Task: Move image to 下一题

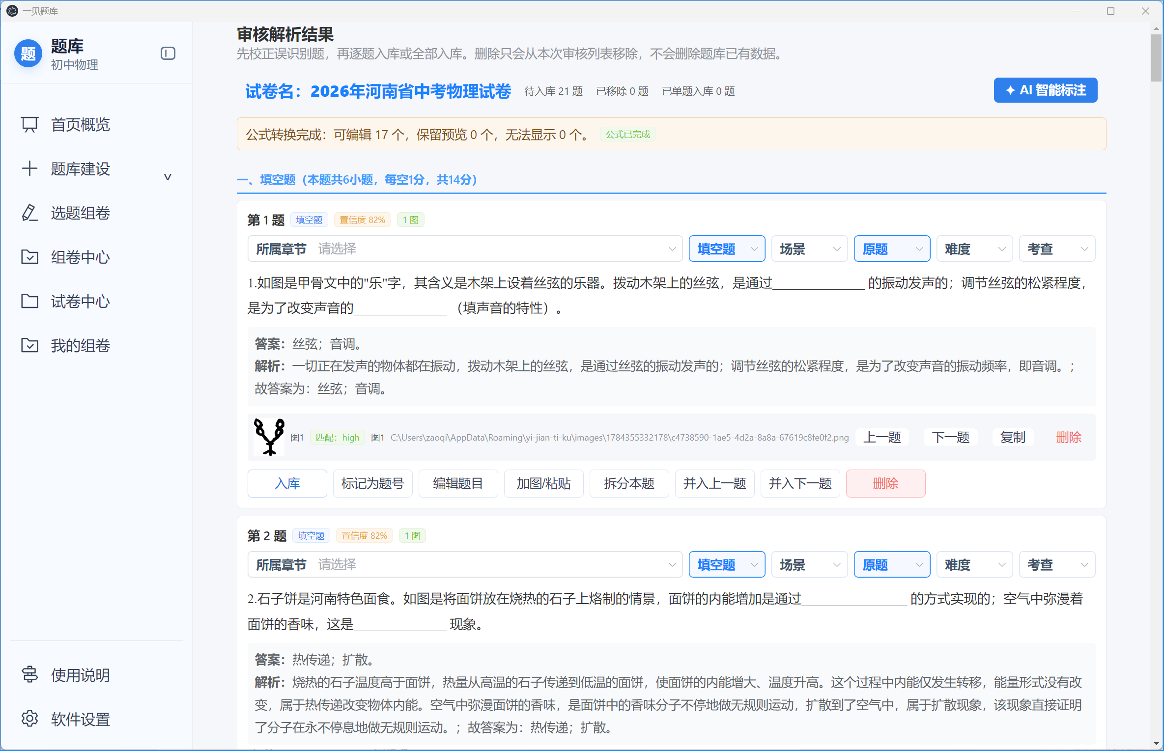Action: tap(951, 437)
